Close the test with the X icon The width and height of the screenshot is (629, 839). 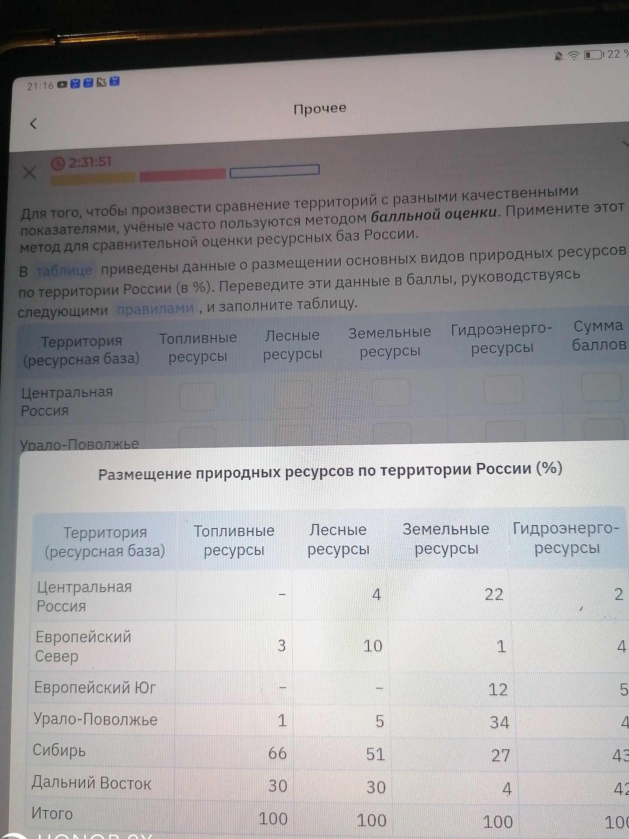(x=29, y=173)
